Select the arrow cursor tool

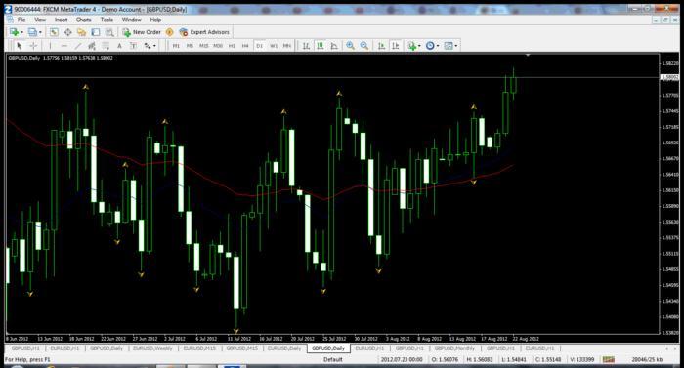click(x=19, y=45)
